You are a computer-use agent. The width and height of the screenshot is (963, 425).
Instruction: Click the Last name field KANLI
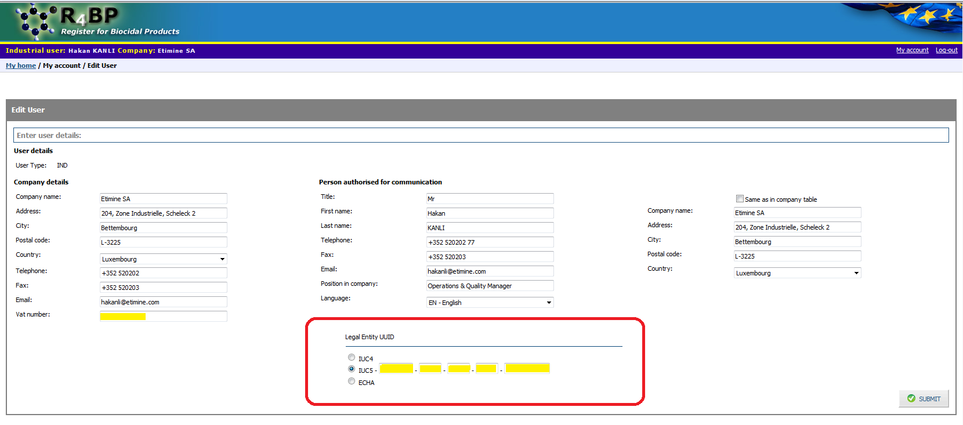(x=490, y=228)
